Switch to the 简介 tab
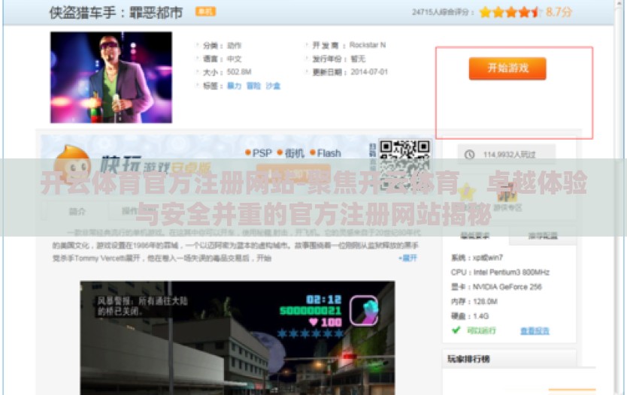The height and width of the screenshot is (395, 627). (77, 211)
